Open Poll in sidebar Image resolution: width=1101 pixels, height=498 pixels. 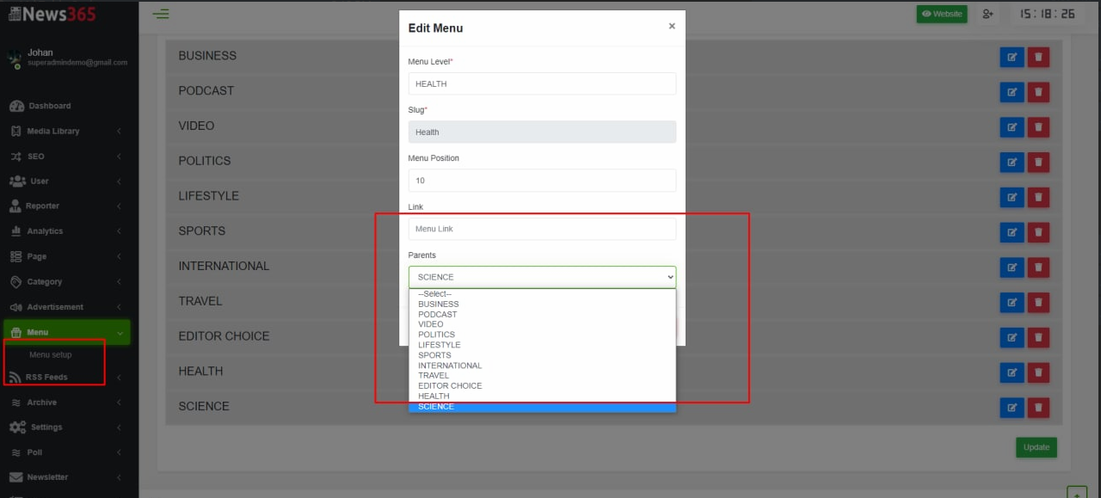click(x=65, y=452)
